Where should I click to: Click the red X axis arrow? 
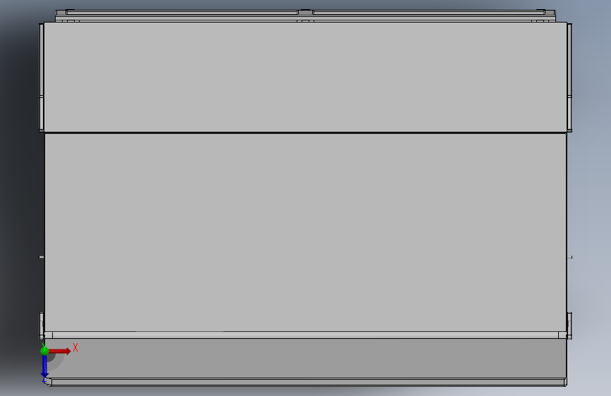tap(59, 351)
